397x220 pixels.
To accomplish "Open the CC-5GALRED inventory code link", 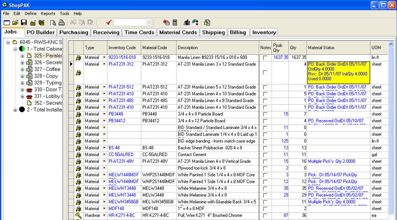I will pyautogui.click(x=121, y=154).
